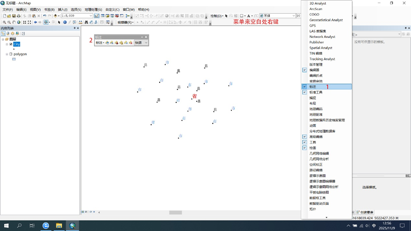Collapse the polygon layer tree node
This screenshot has width=411, height=231.
pos(7,54)
